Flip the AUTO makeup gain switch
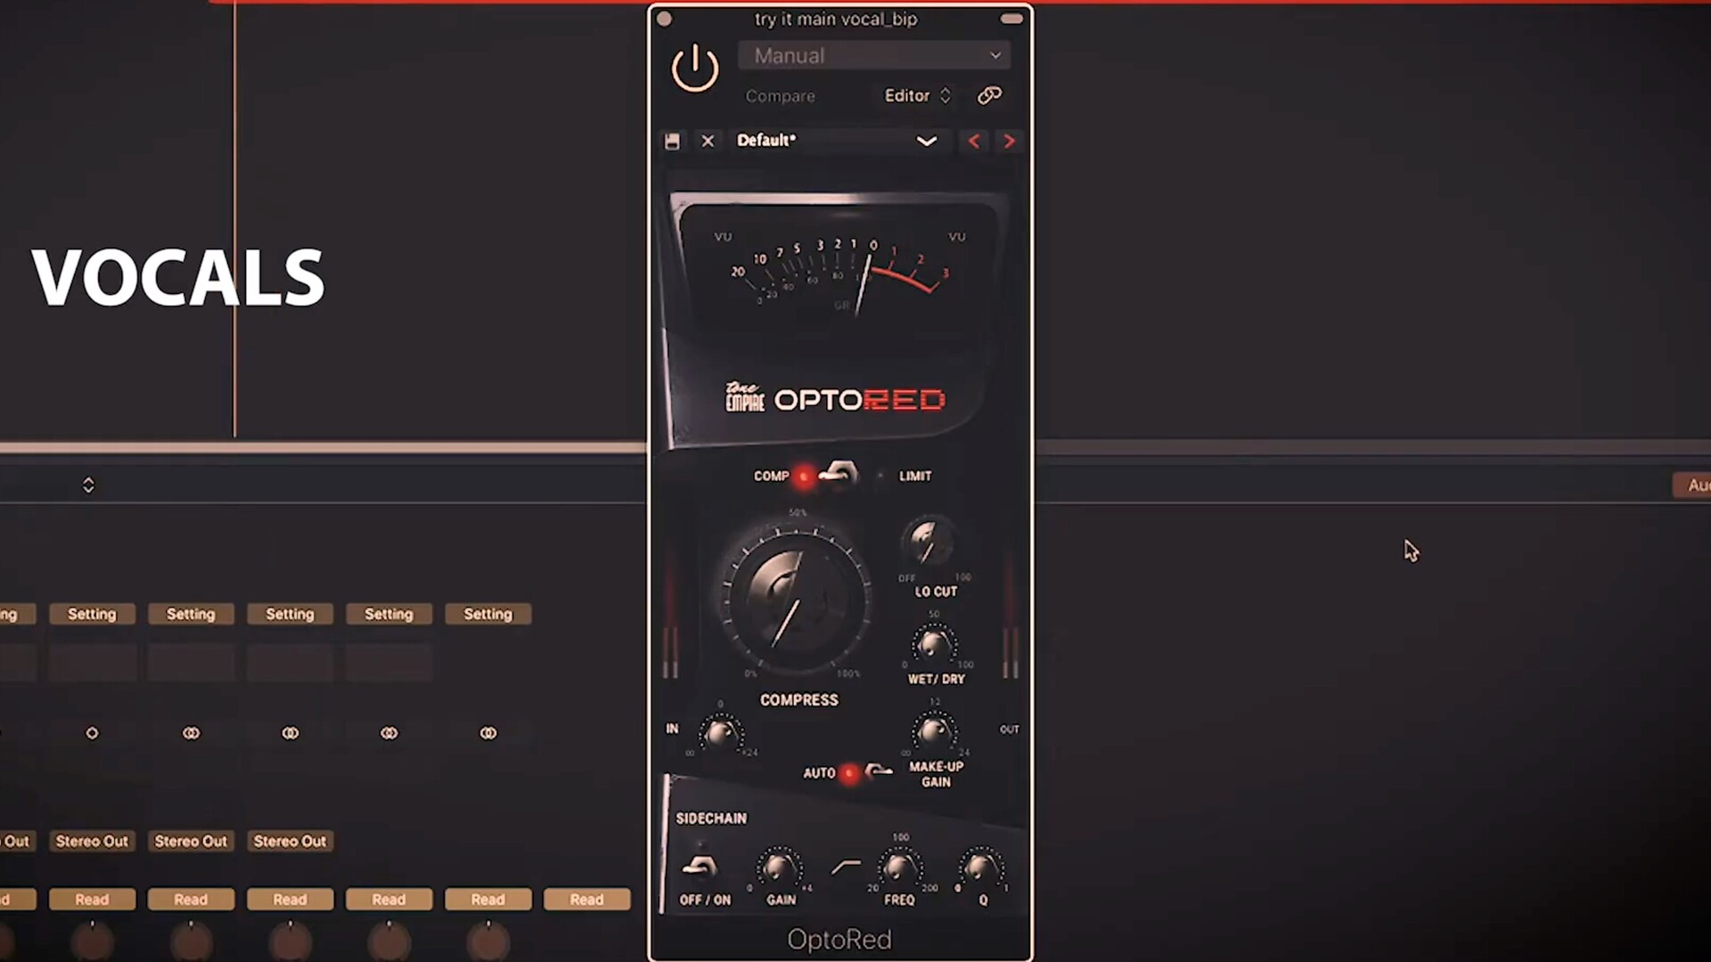The image size is (1711, 962). 877,771
